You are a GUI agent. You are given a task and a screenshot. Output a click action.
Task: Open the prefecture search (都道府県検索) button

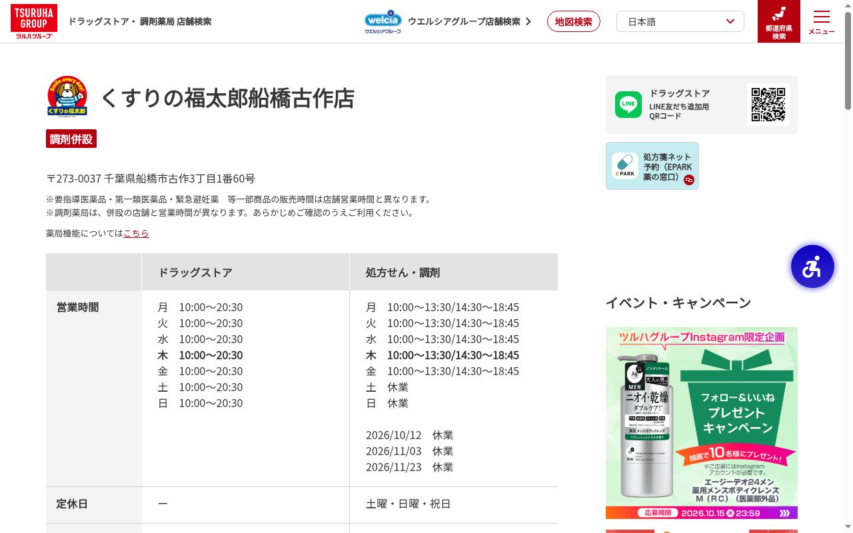click(779, 21)
